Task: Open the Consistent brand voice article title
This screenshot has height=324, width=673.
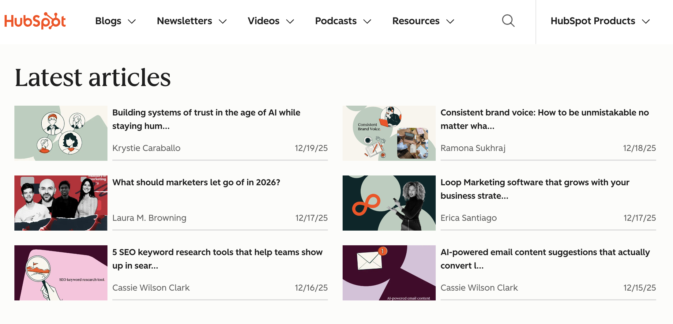Action: click(x=544, y=119)
